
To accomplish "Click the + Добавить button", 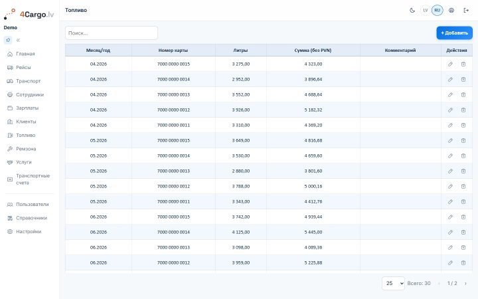I will click(454, 33).
